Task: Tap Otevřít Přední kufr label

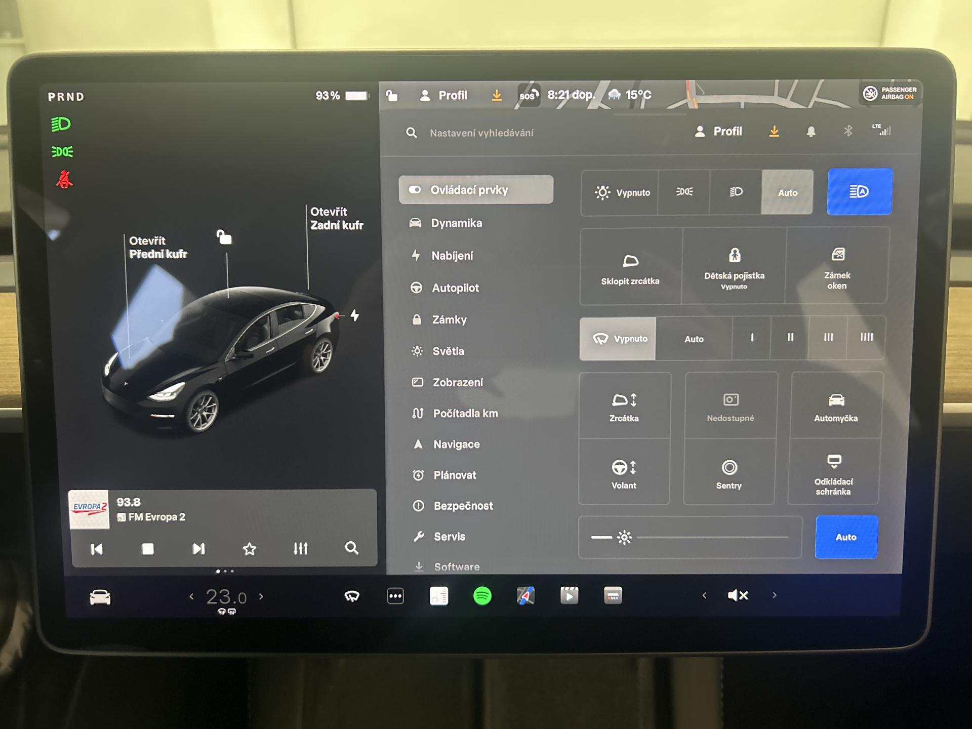Action: (x=157, y=247)
